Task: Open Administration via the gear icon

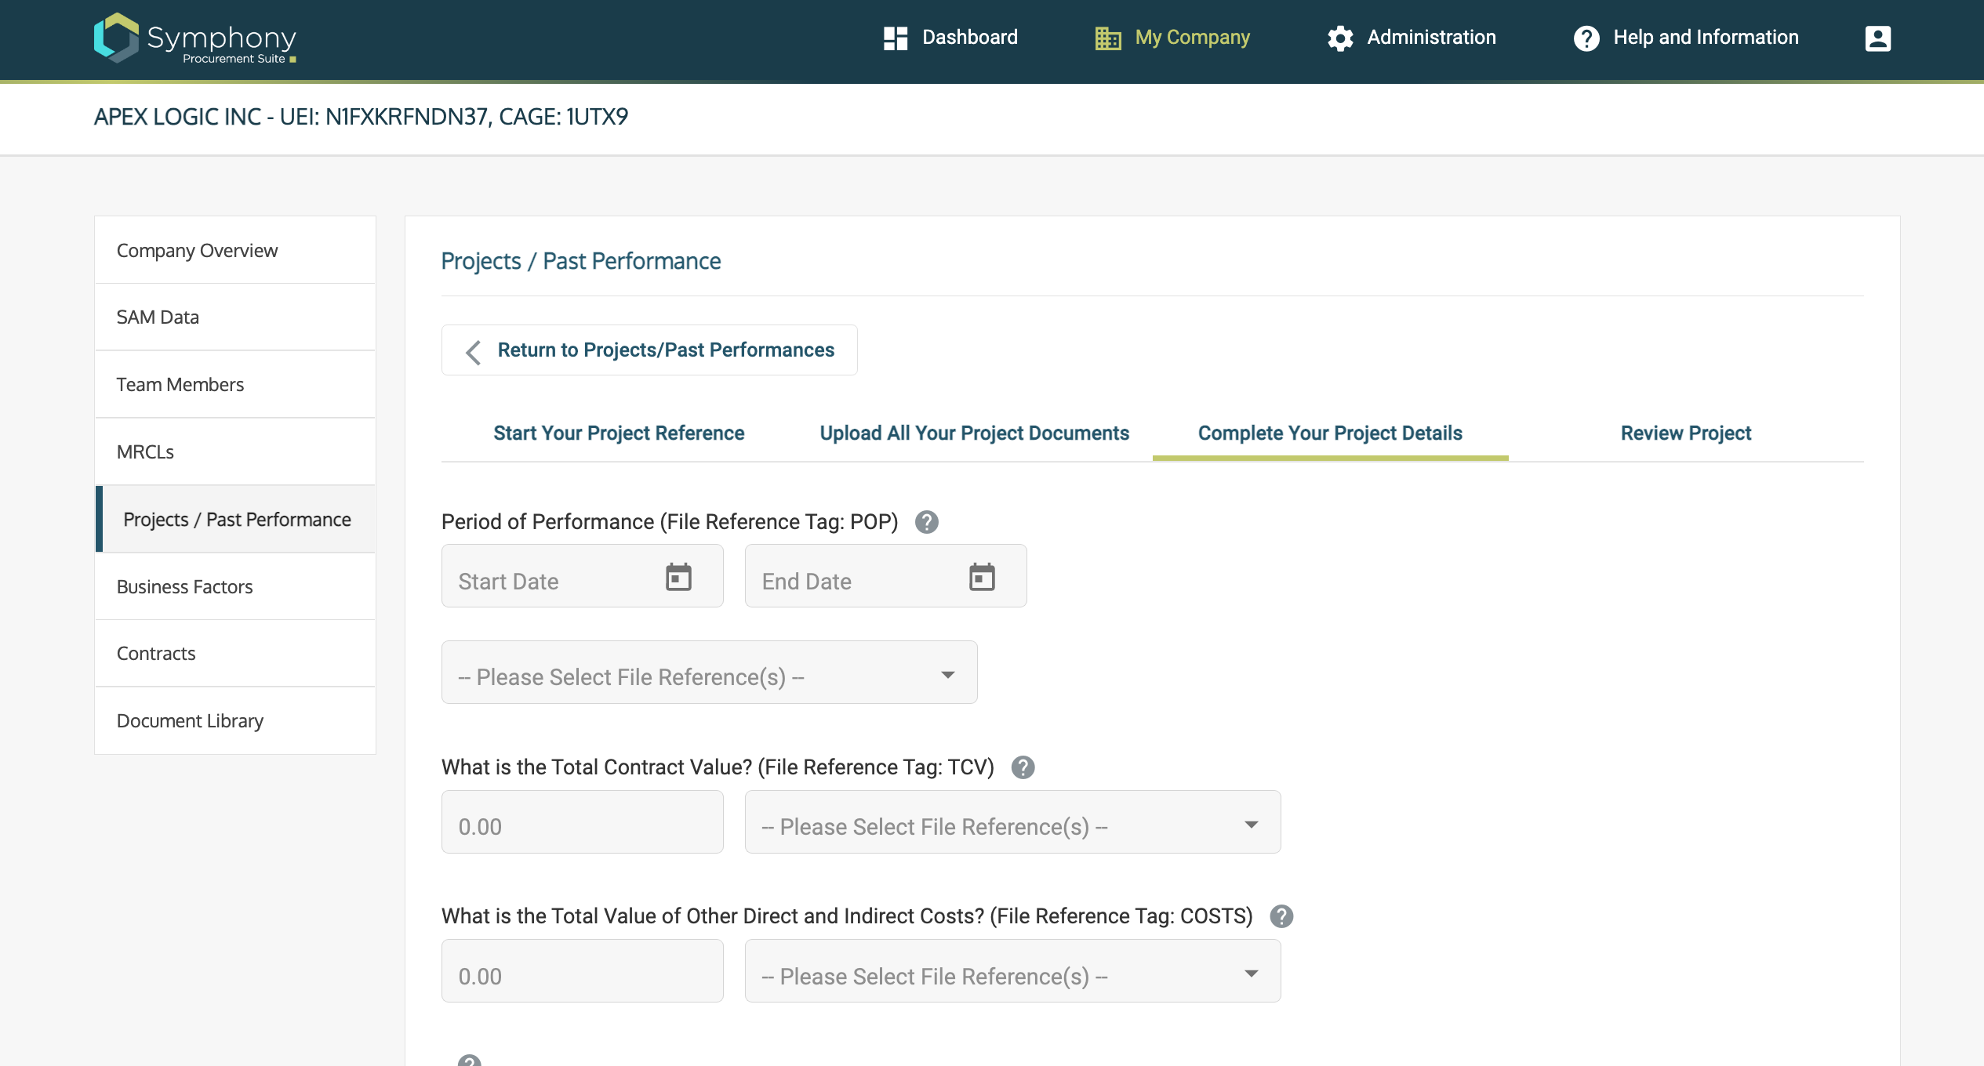Action: click(1339, 38)
